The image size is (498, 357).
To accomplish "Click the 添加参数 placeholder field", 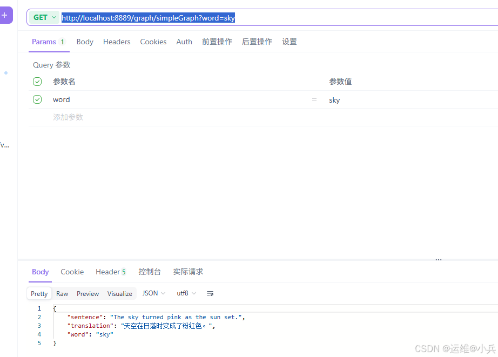I will click(68, 117).
